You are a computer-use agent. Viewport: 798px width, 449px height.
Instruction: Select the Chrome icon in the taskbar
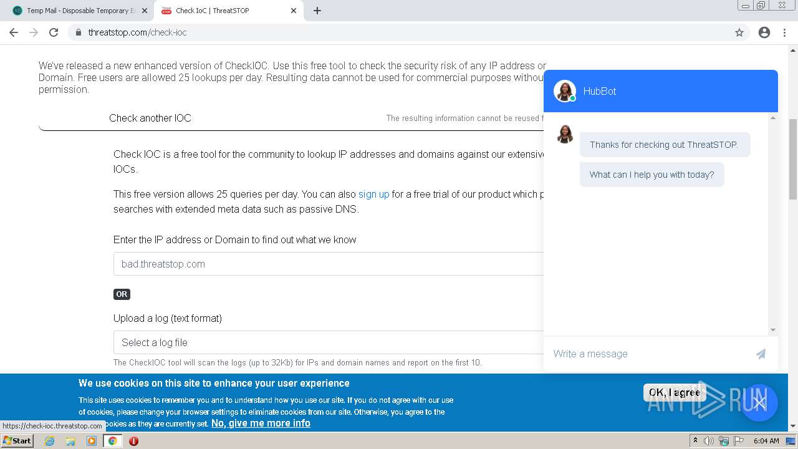click(112, 441)
